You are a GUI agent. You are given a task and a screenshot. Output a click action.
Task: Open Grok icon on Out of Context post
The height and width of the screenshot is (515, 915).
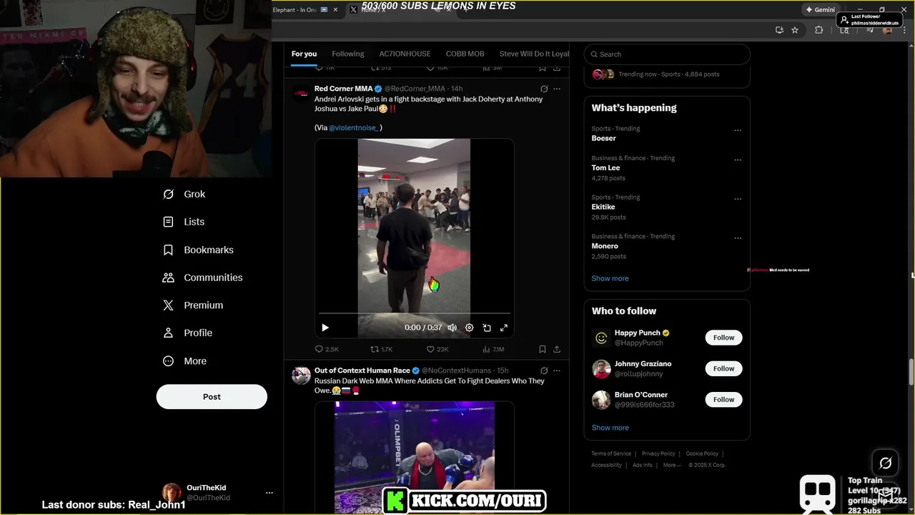(x=544, y=371)
